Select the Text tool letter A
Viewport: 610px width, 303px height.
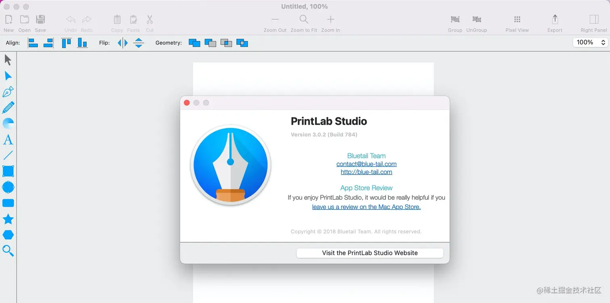8,139
